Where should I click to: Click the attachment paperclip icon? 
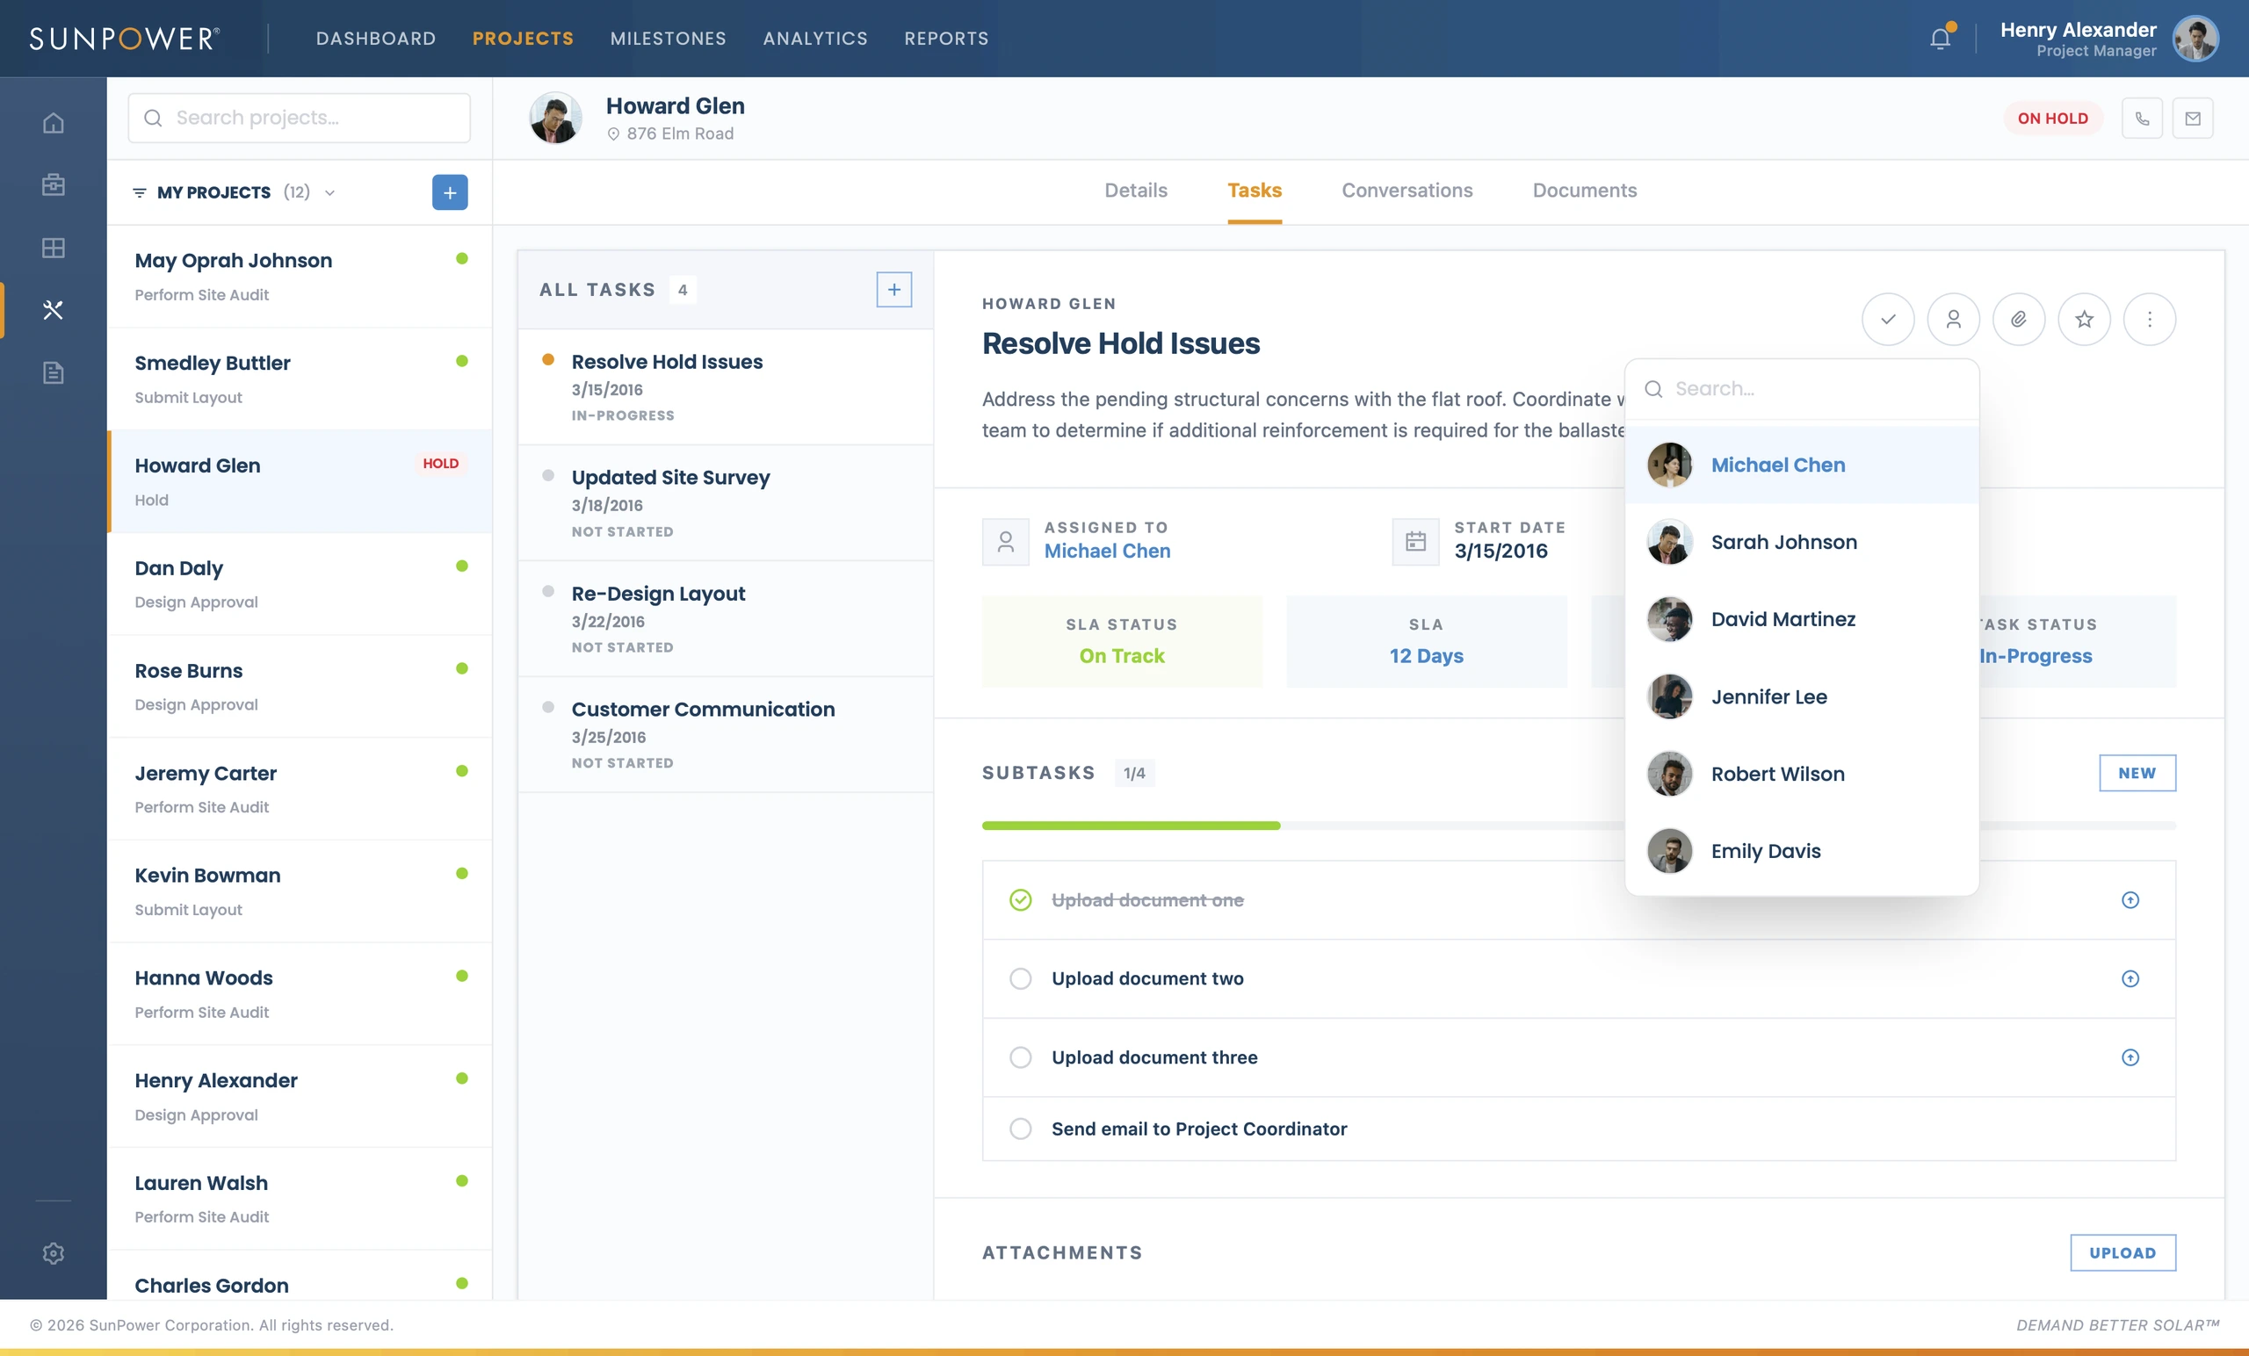point(2018,320)
